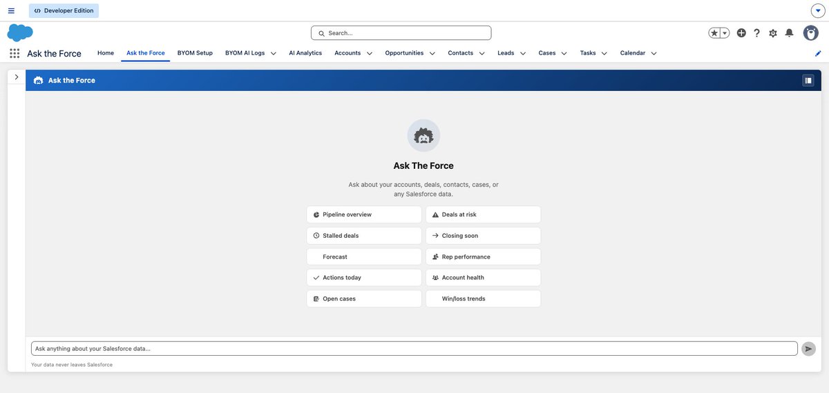The width and height of the screenshot is (829, 393).
Task: Choose the Pipeline overview suggestion
Action: click(x=364, y=214)
